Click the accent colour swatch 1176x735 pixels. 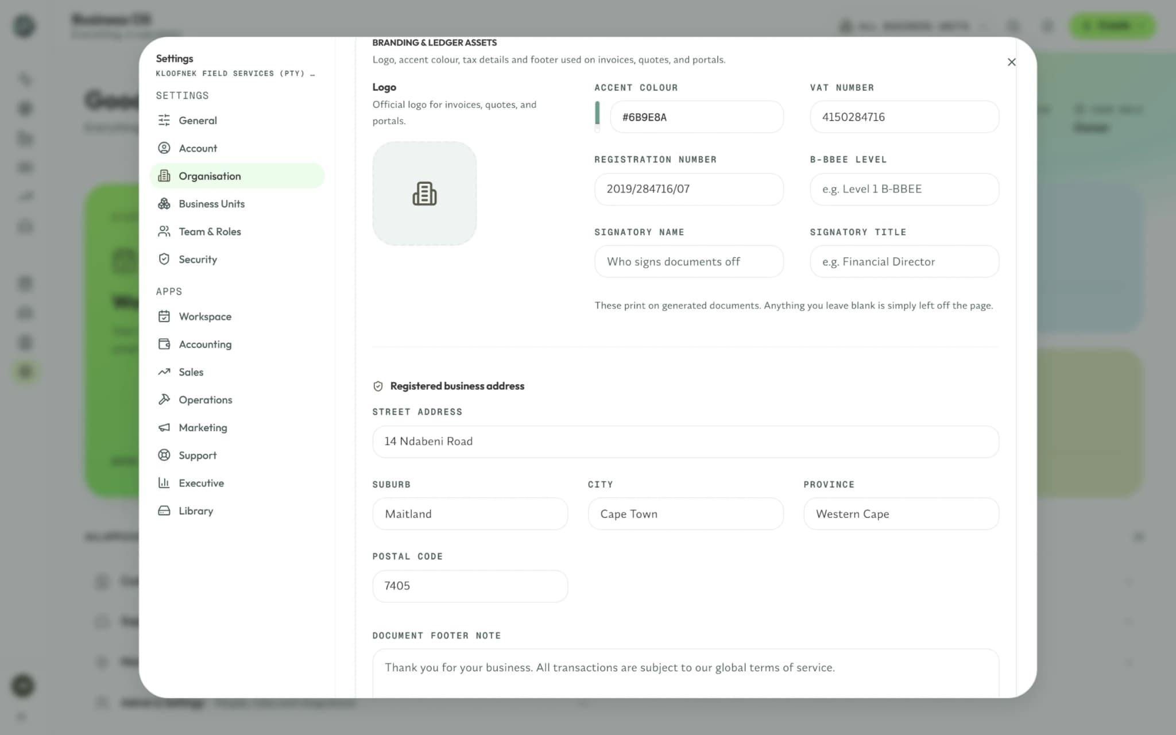[597, 117]
